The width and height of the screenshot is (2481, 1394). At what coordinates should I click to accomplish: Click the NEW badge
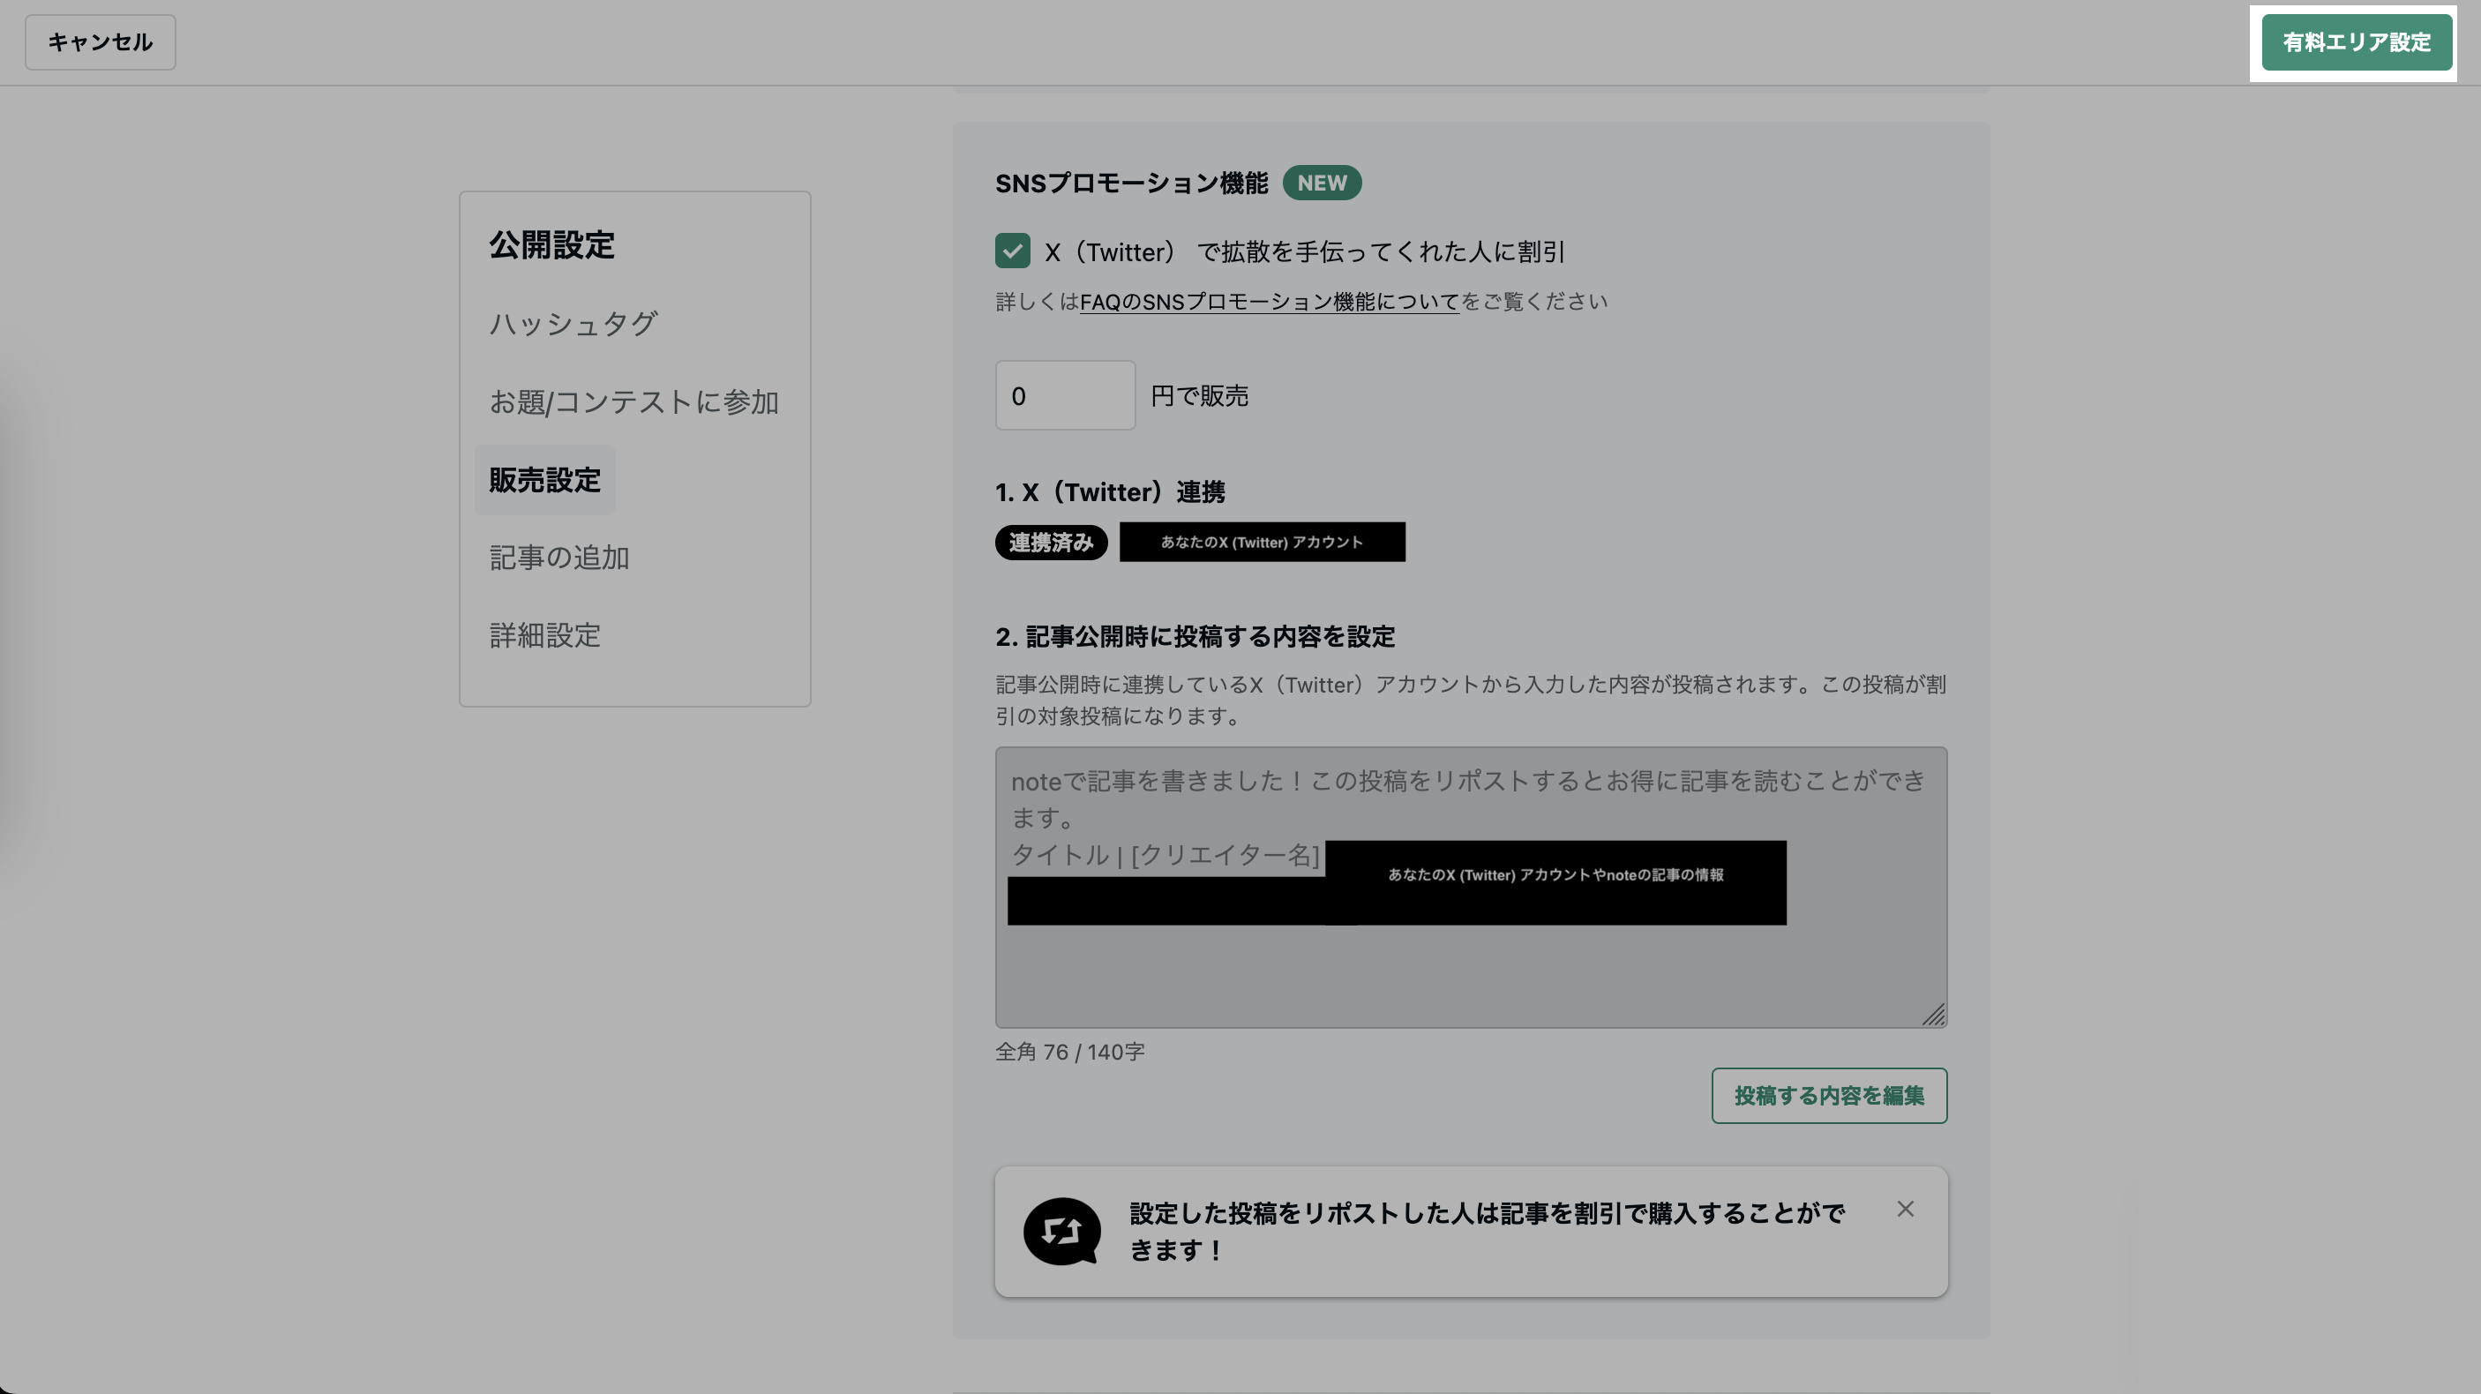pyautogui.click(x=1322, y=183)
